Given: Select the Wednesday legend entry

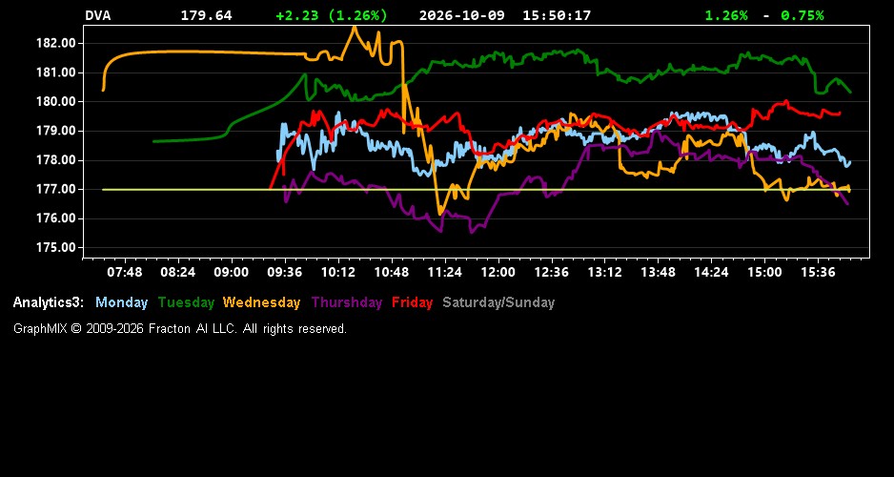Looking at the screenshot, I should click(261, 302).
